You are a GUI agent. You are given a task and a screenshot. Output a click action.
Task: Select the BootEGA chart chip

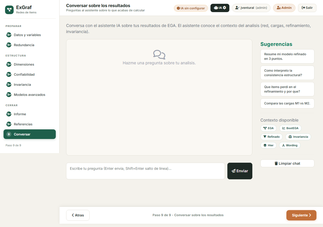pyautogui.click(x=290, y=128)
